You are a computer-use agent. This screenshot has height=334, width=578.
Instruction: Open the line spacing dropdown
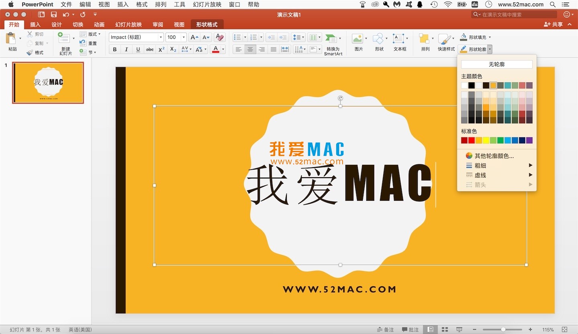click(298, 37)
